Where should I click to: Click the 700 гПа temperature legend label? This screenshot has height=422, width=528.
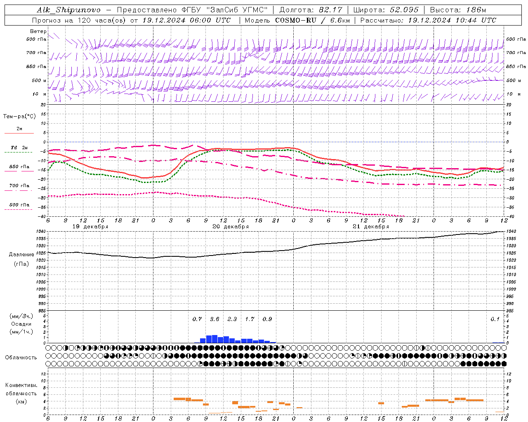tap(19, 185)
